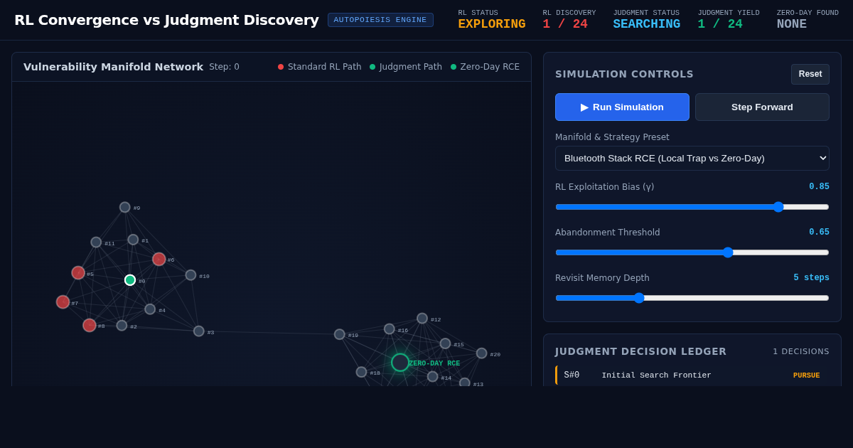853x448 pixels.
Task: Select network node #4
Action: click(x=150, y=309)
